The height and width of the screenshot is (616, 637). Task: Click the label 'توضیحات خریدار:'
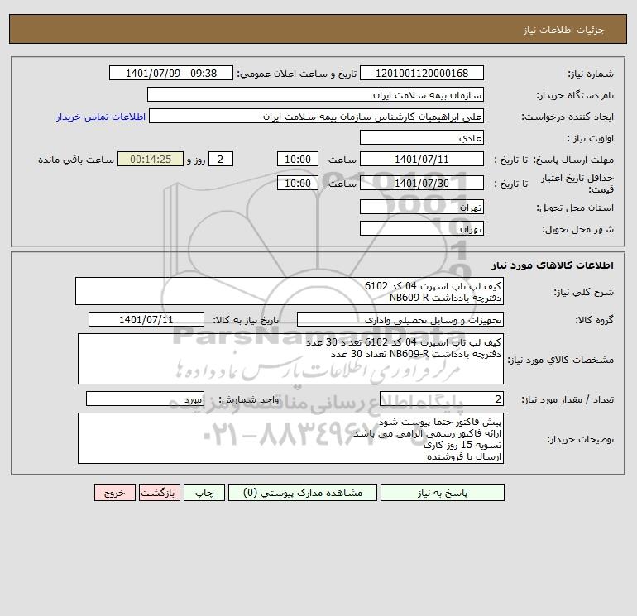click(x=581, y=439)
